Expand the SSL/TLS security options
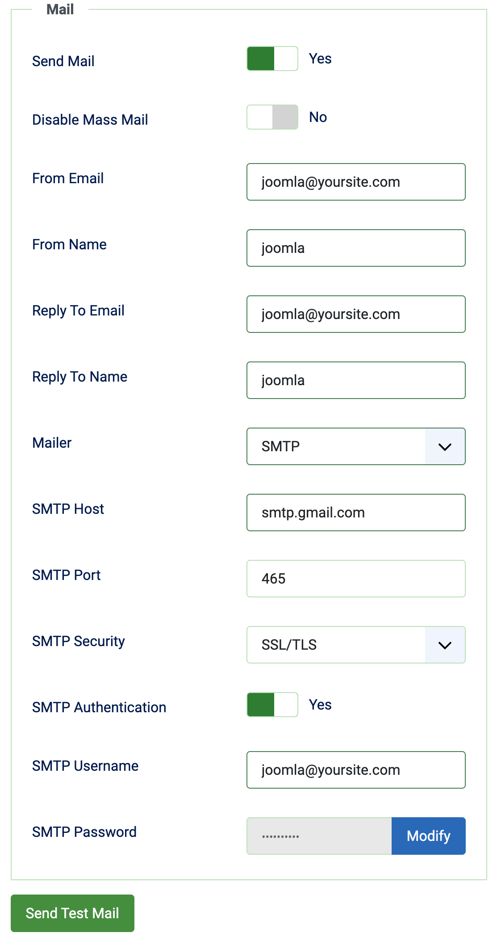The image size is (497, 941). click(x=444, y=645)
